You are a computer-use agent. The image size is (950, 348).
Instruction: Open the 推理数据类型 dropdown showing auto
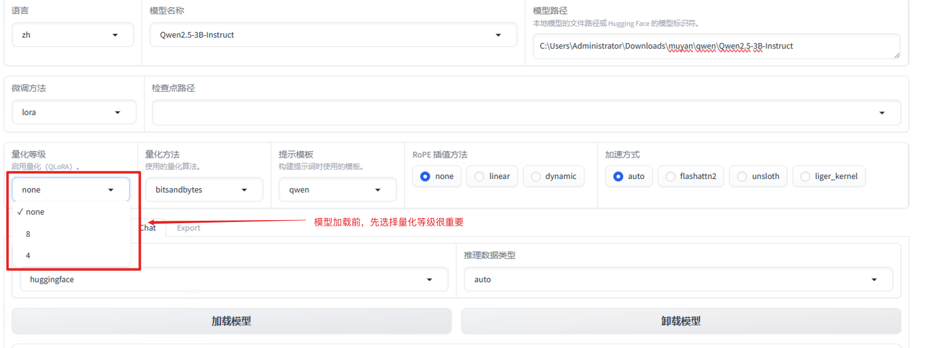(x=678, y=279)
